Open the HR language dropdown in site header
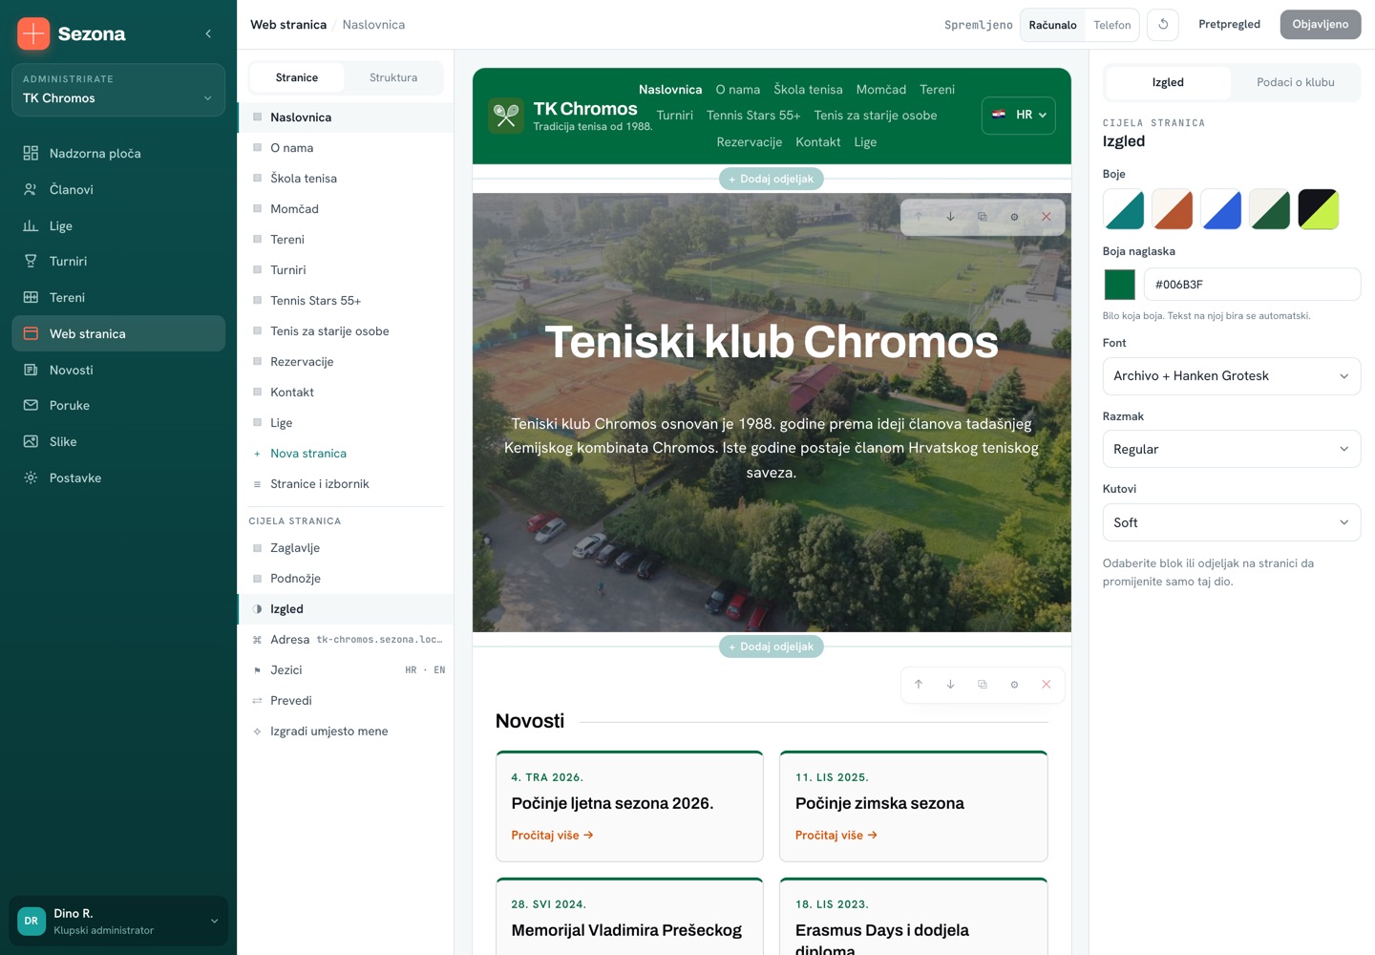Image resolution: width=1375 pixels, height=955 pixels. coord(1019,115)
